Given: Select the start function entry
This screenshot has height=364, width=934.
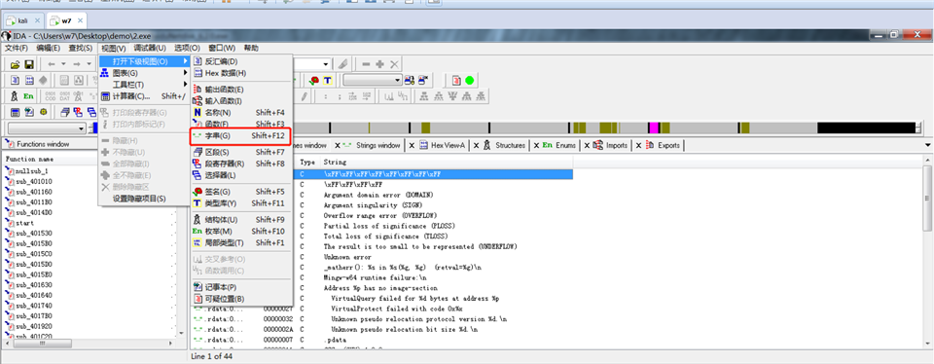Looking at the screenshot, I should (x=24, y=223).
